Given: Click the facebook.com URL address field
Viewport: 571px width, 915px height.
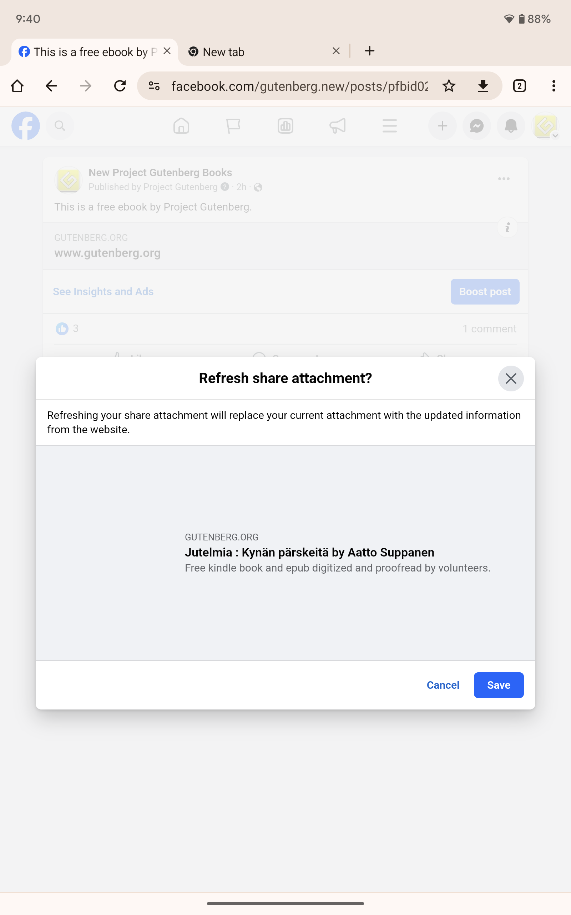Looking at the screenshot, I should tap(299, 86).
